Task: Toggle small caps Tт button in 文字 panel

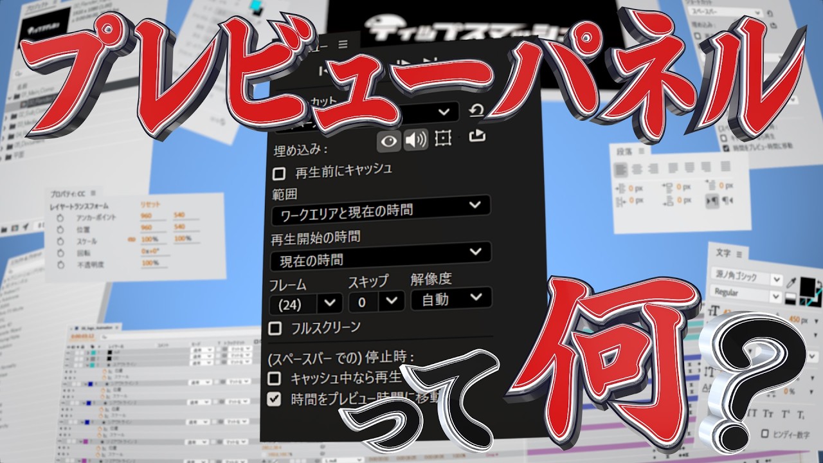Action: 767,413
